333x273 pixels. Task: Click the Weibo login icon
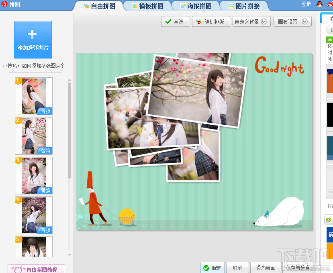[330, 4]
